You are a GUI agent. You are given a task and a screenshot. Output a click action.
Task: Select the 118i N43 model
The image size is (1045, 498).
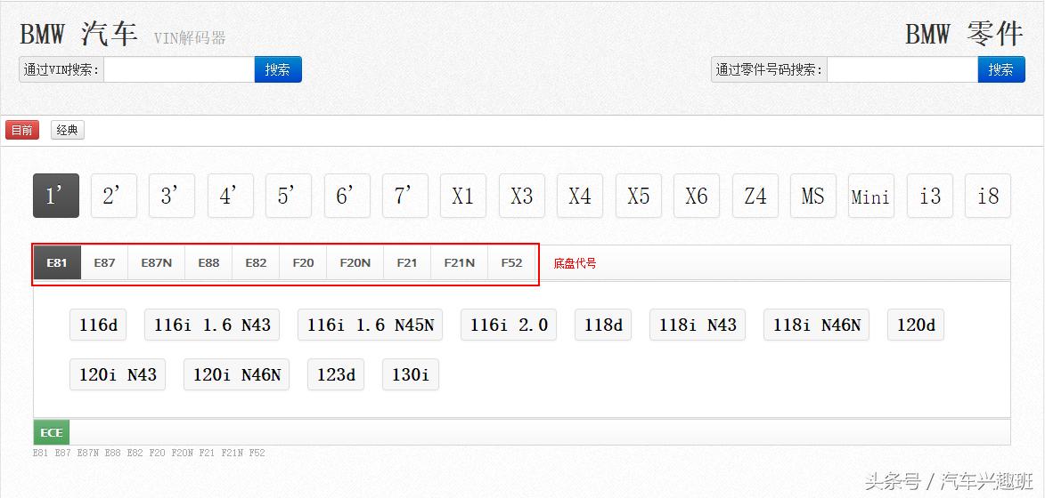click(x=698, y=325)
